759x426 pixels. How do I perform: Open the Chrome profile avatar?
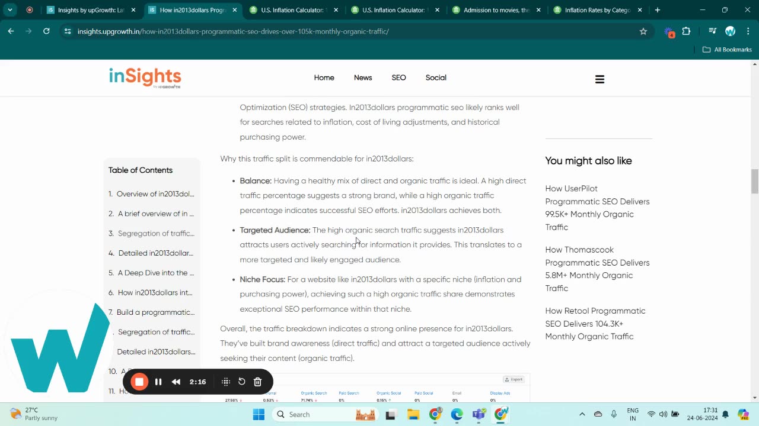[x=730, y=31]
